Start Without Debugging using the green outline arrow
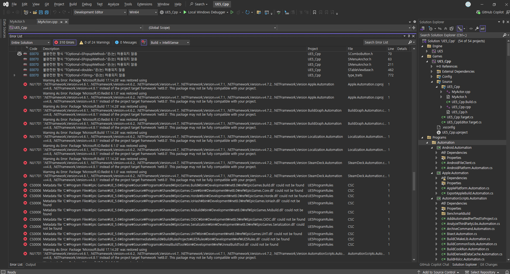Screen dimensions: 510x274 [x=232, y=12]
